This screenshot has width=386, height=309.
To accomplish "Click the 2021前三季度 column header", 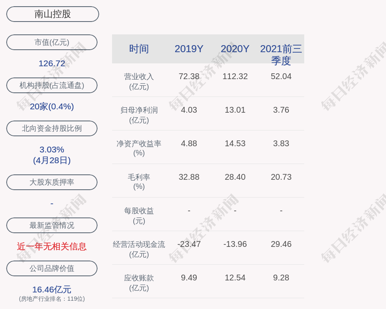I will pyautogui.click(x=281, y=55).
